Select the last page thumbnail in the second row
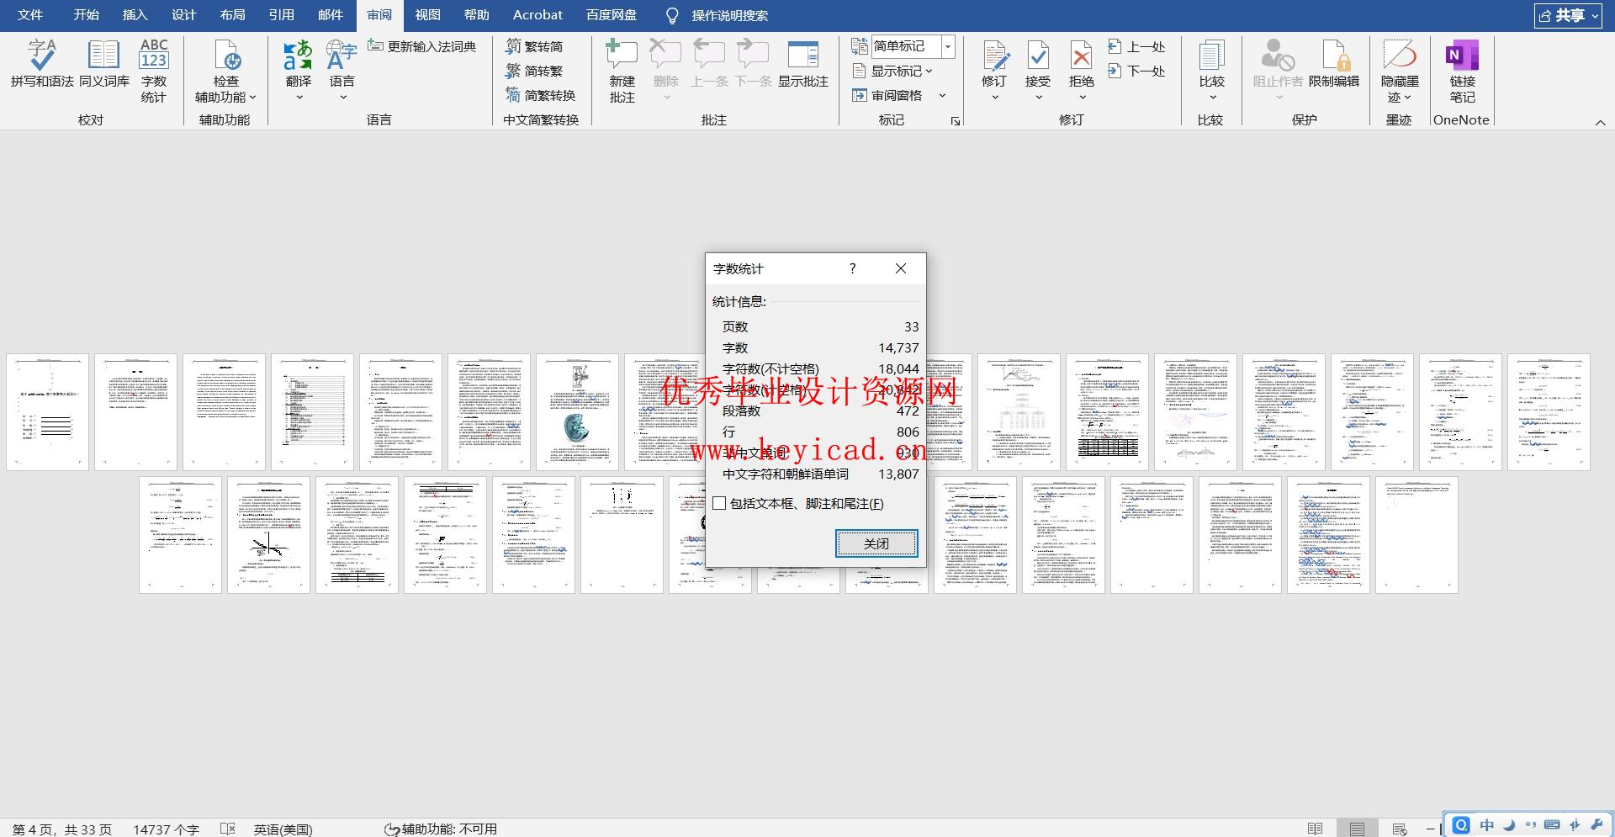 click(x=1416, y=535)
